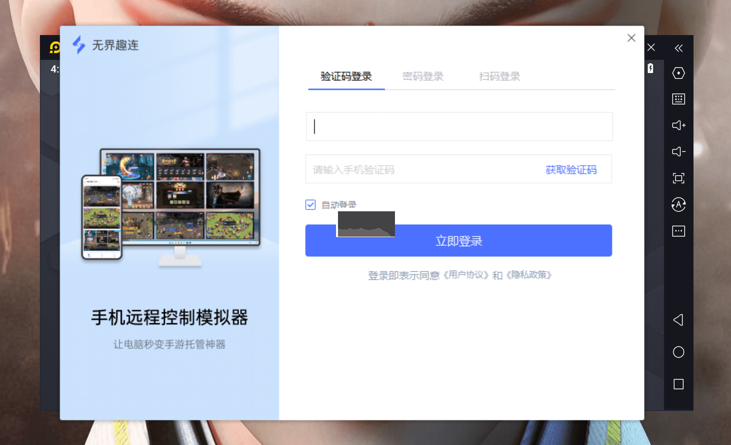Screen dimensions: 731x445
Task: Open the 《隐私政策》 privacy policy link
Action: (530, 275)
